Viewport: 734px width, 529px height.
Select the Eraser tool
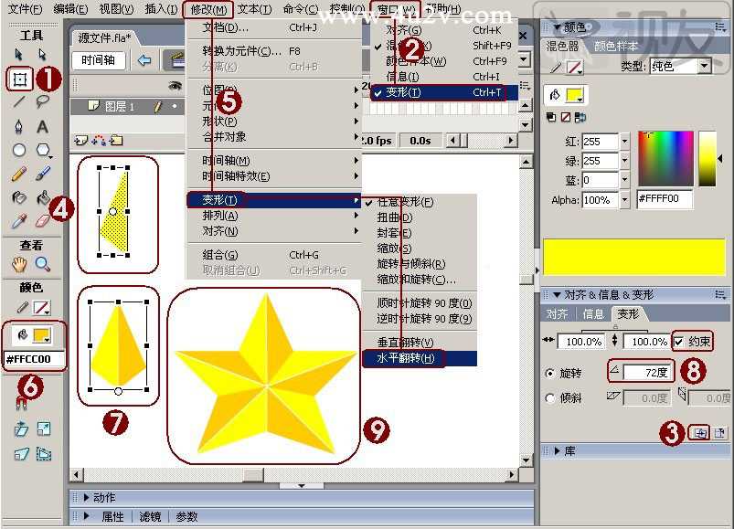click(x=43, y=221)
